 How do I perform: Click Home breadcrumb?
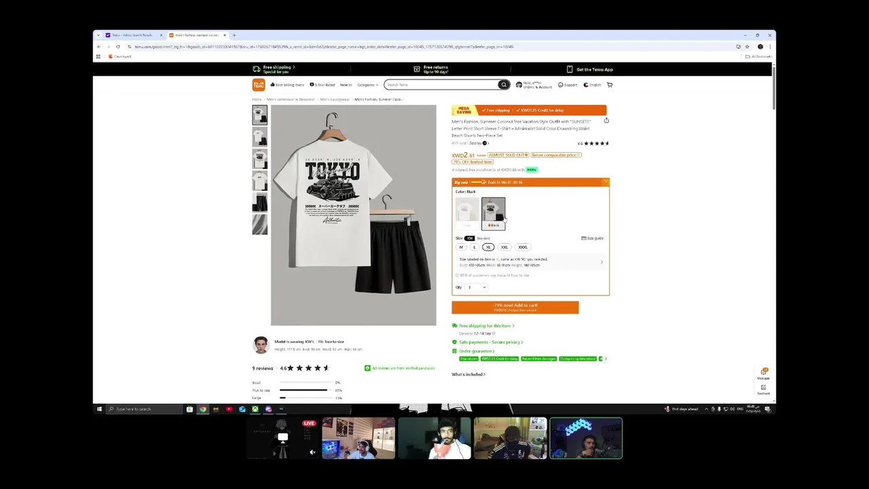point(257,99)
